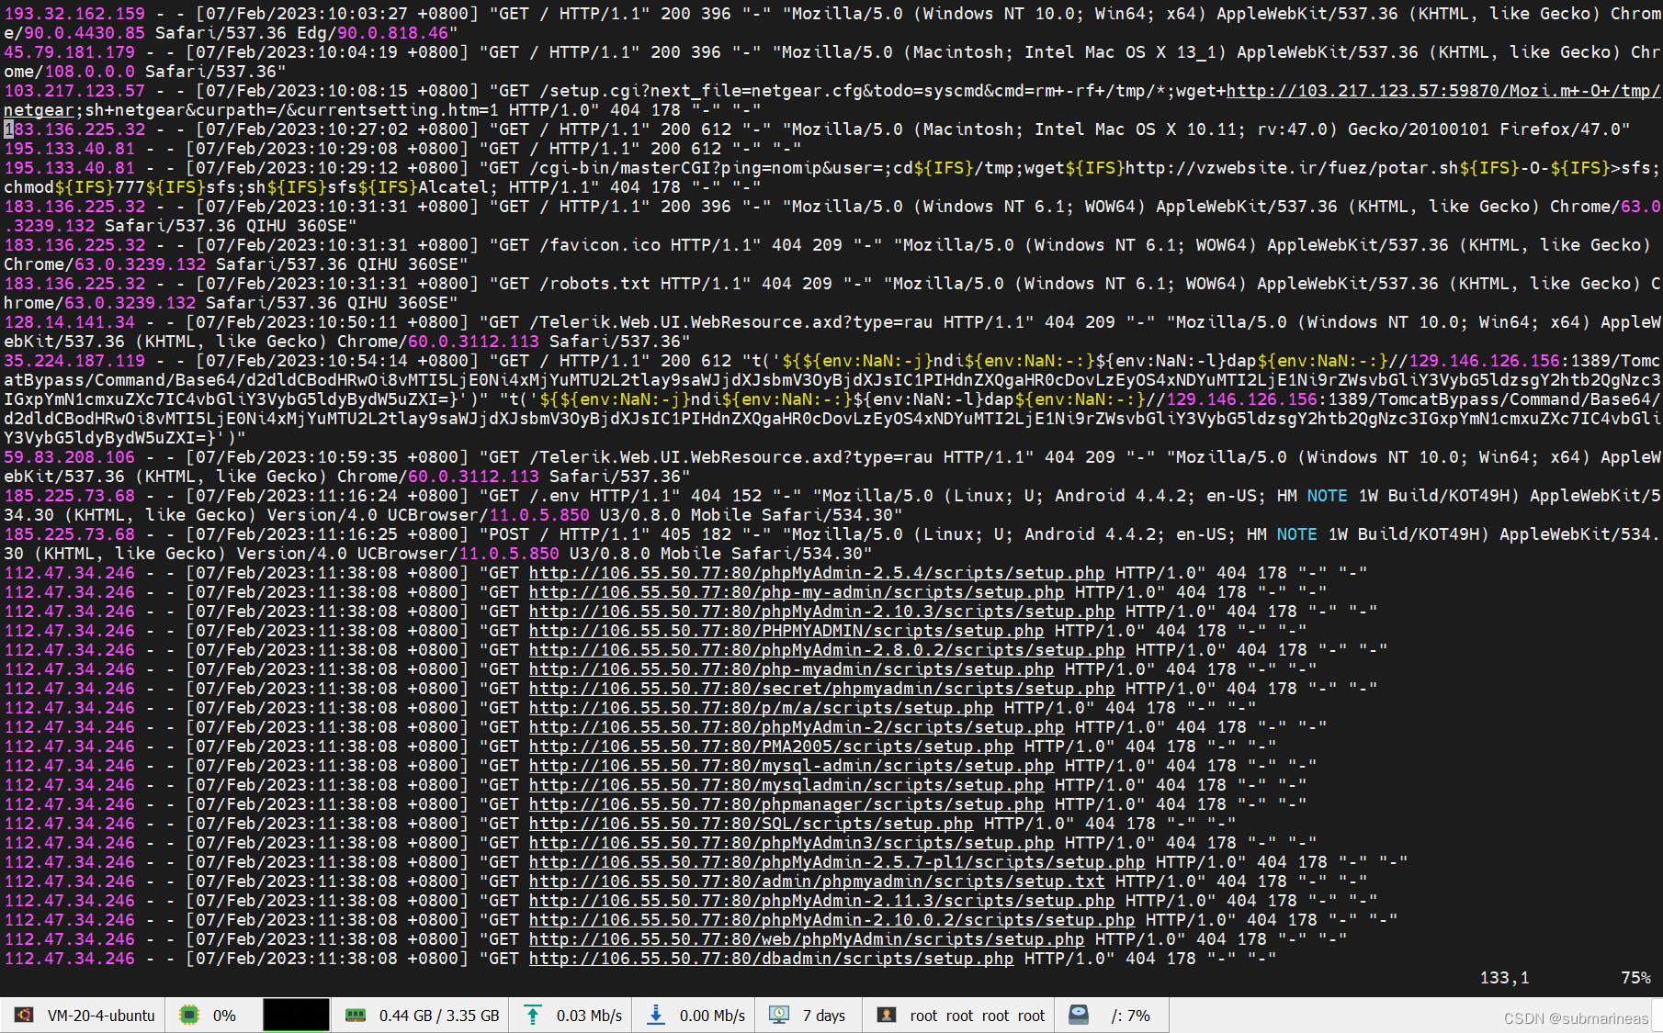Open the /p/m/a/scripts/setup.php URL
This screenshot has height=1033, width=1663.
pos(761,708)
